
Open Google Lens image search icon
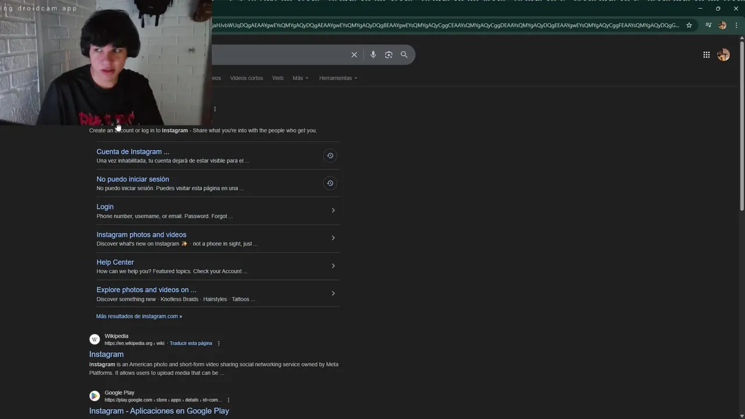(389, 55)
